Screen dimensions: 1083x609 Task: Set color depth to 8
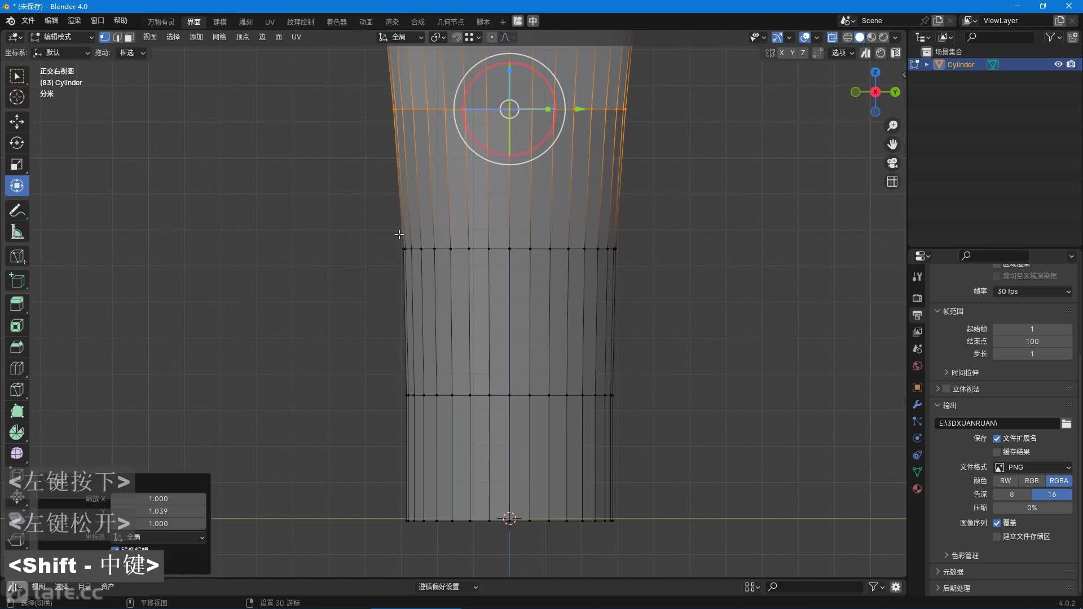(x=1012, y=495)
